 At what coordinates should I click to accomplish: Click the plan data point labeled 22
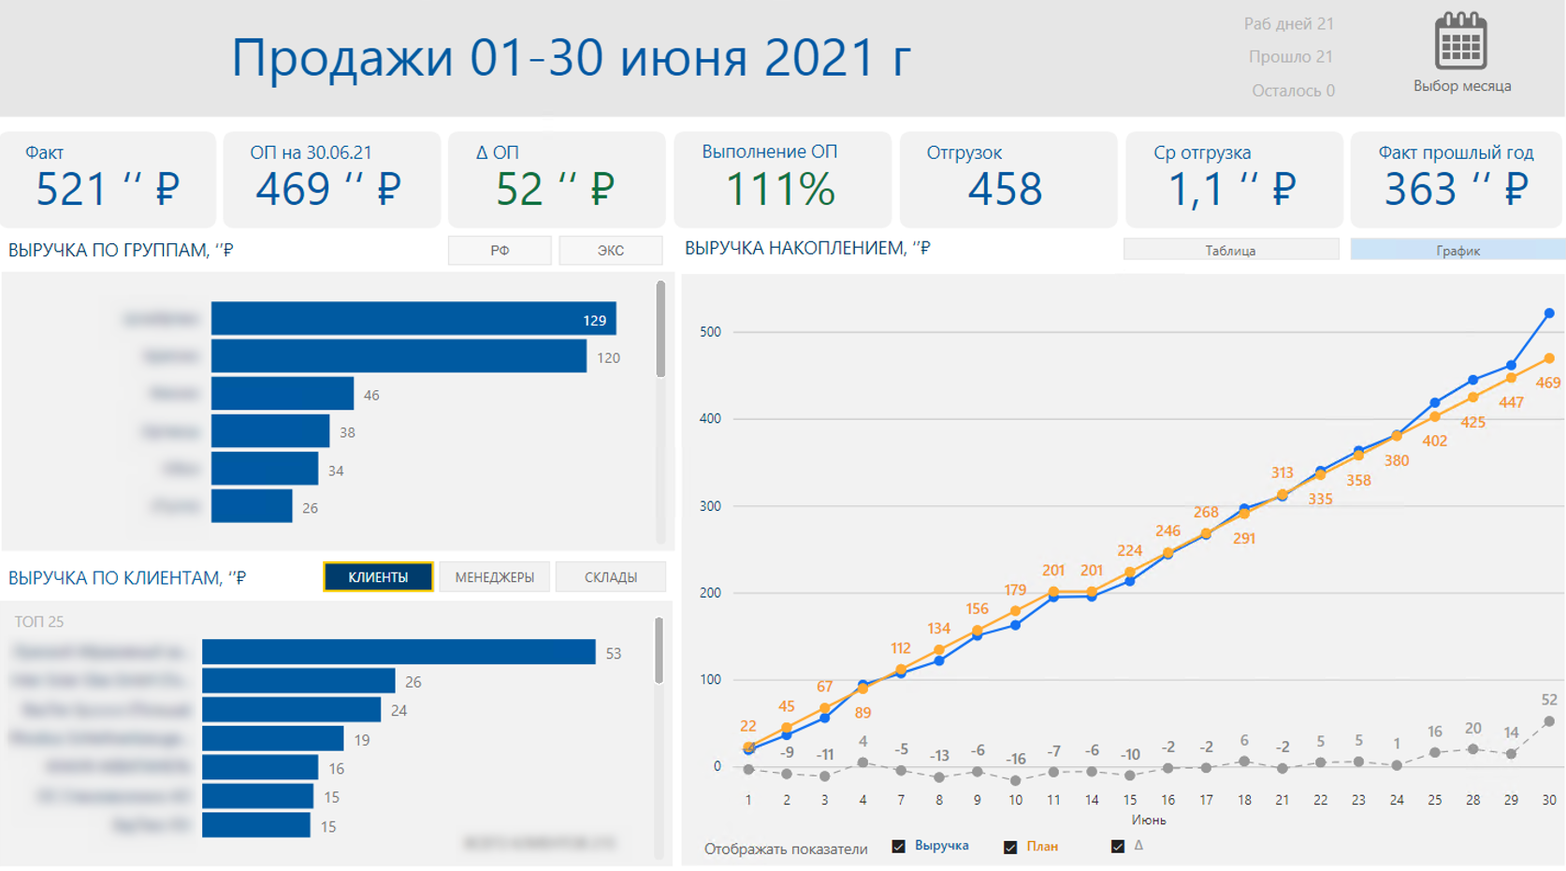tap(748, 747)
